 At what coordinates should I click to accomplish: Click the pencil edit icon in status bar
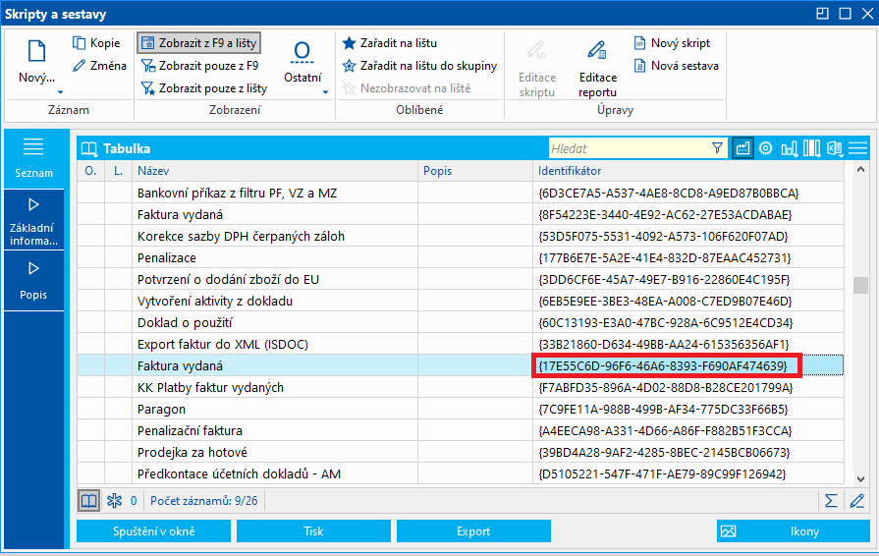click(856, 501)
